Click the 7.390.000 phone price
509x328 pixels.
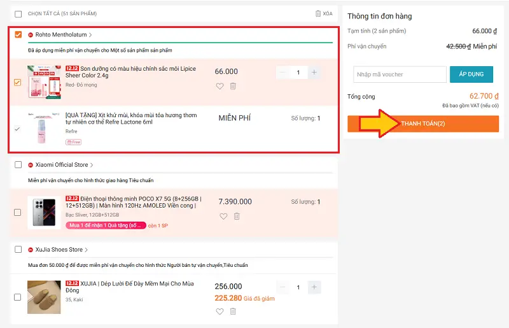tap(235, 201)
